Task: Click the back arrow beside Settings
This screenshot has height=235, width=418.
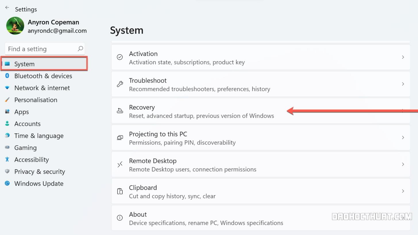Action: point(7,8)
